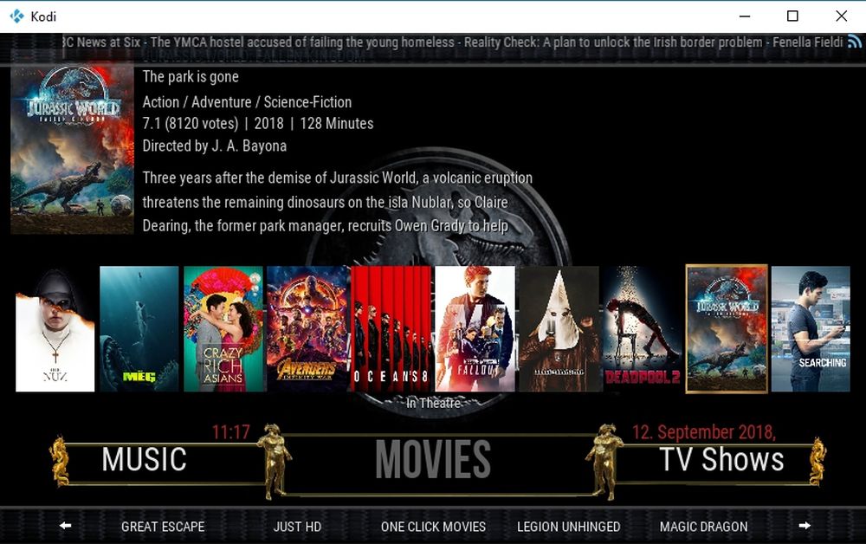Click the left arrow in bottom submenu bar
The image size is (866, 544).
65,525
